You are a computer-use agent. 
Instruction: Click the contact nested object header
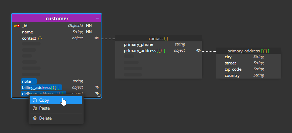159,39
